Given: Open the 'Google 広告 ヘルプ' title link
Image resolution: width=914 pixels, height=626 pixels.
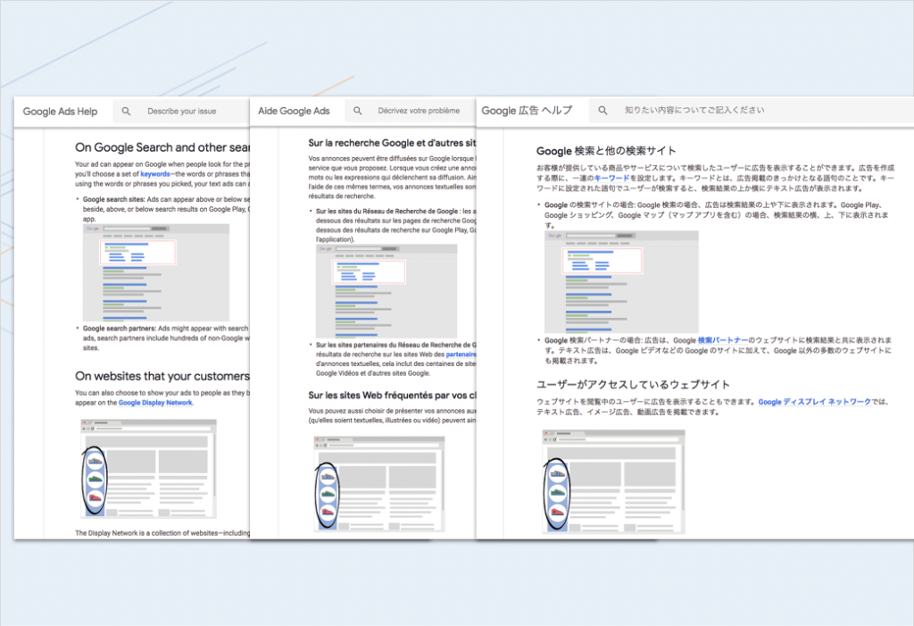Looking at the screenshot, I should click(527, 110).
